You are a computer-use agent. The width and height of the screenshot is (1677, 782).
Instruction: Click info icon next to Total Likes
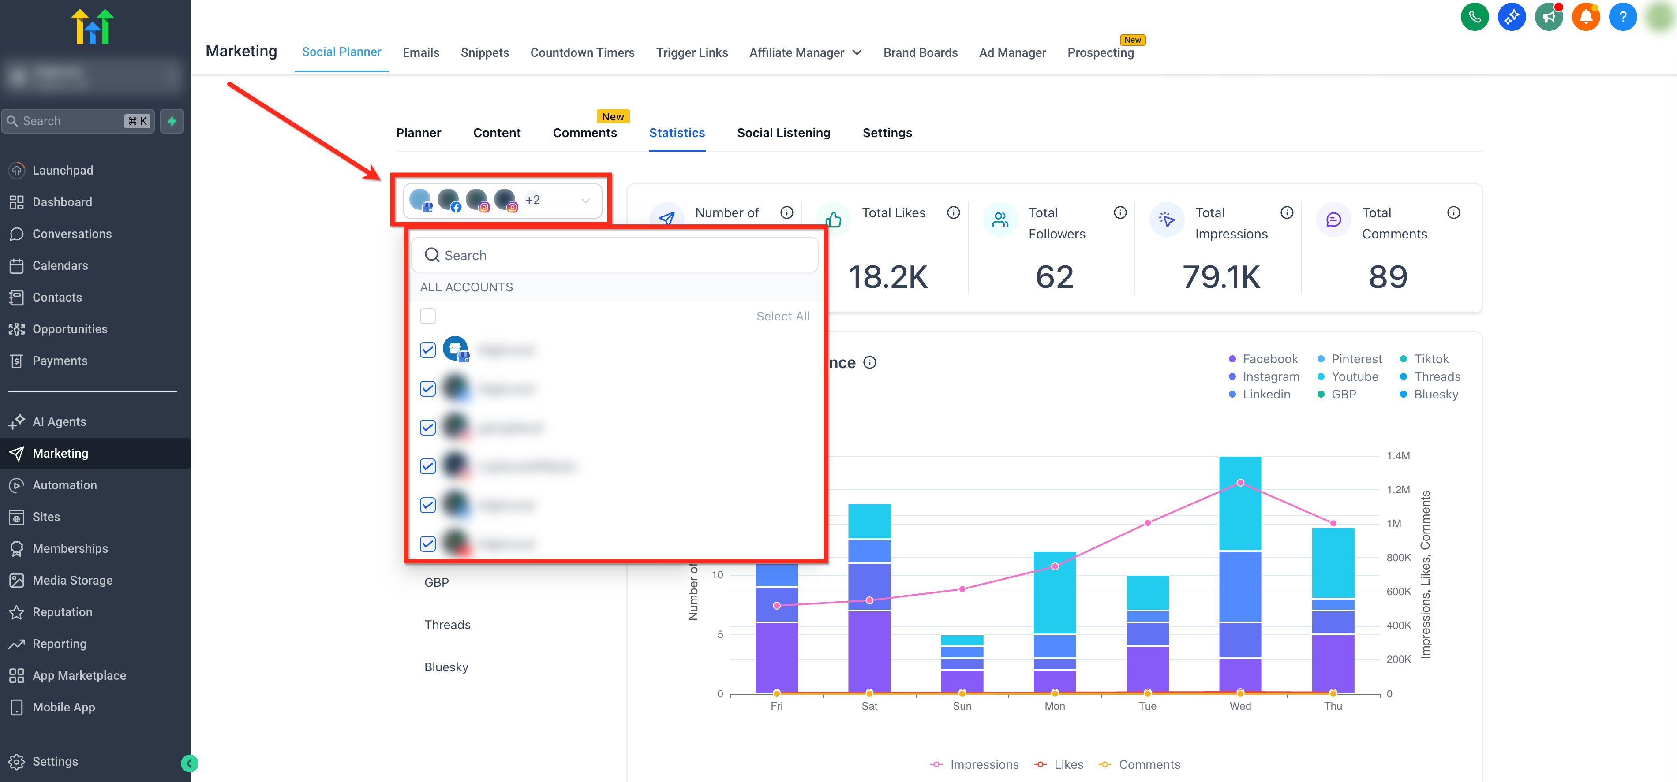tap(953, 213)
